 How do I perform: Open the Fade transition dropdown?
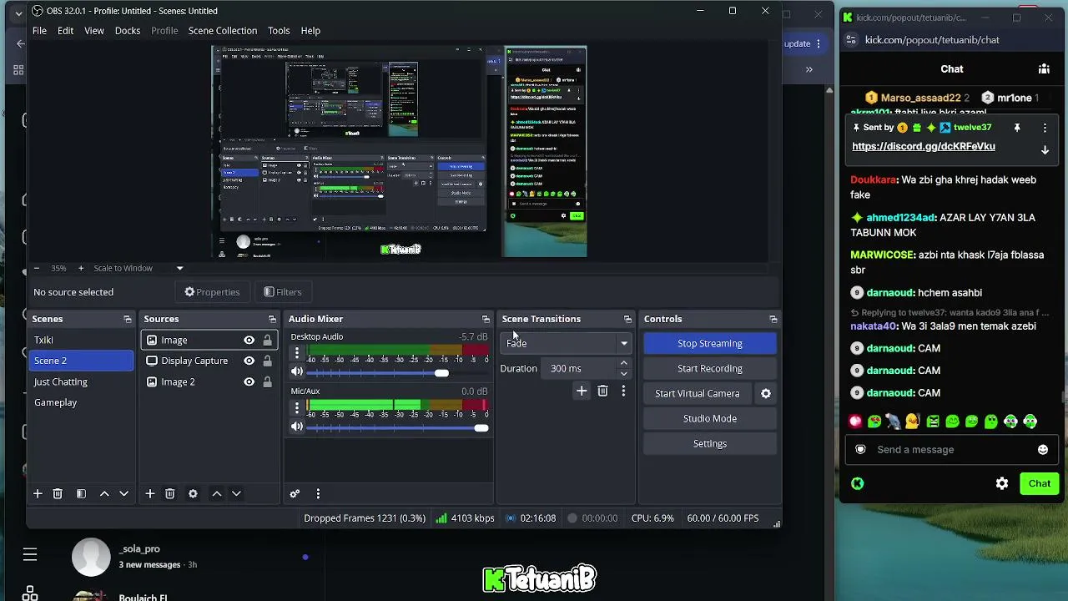pyautogui.click(x=567, y=343)
